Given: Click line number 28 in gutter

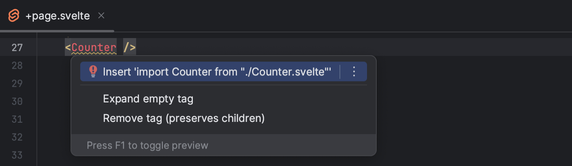Looking at the screenshot, I should tap(17, 66).
